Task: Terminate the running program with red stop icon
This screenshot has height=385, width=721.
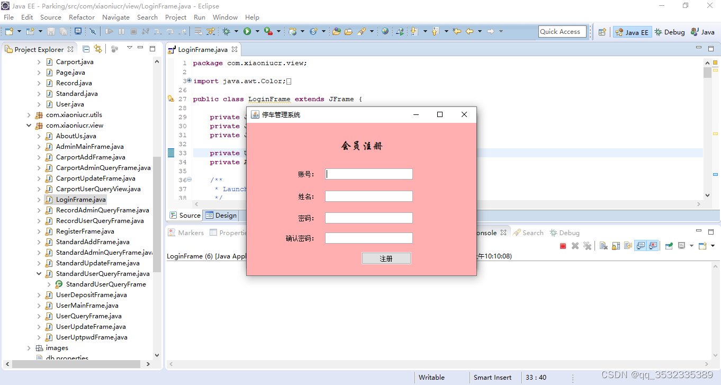Action: 563,245
